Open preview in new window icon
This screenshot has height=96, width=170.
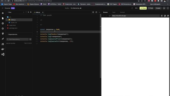click(x=168, y=16)
